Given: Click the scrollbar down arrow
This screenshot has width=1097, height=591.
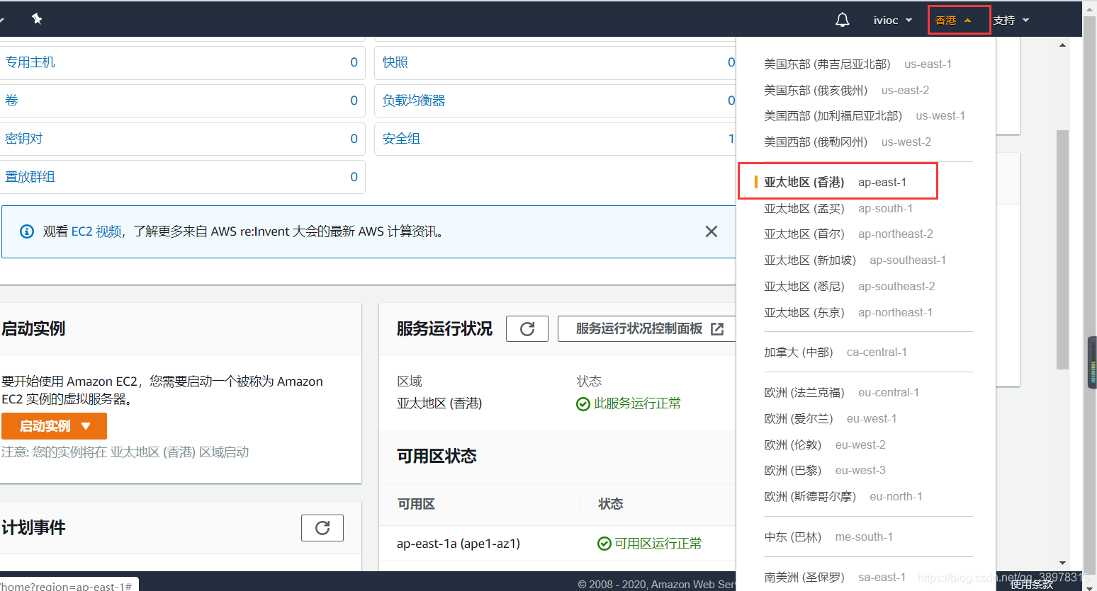Looking at the screenshot, I should point(1062,563).
